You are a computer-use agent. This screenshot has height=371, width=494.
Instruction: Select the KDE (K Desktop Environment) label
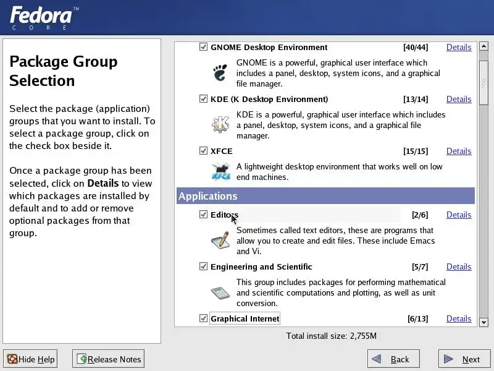coord(269,99)
